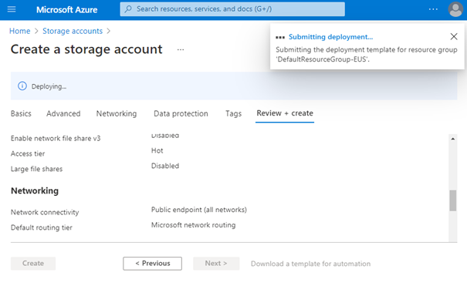Click the search magnifier icon

[x=128, y=9]
